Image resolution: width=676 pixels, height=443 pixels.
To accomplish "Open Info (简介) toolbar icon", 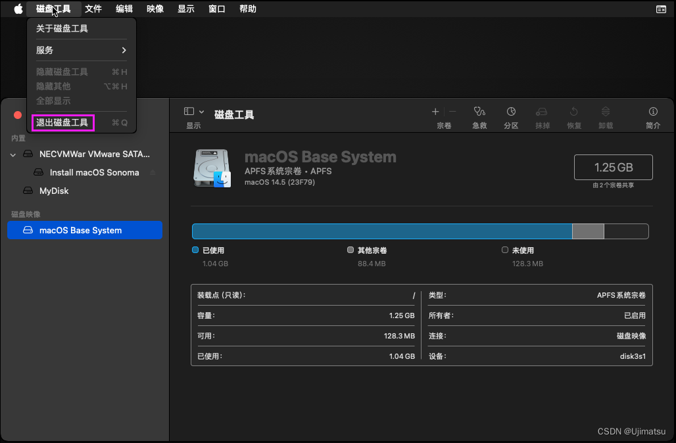I will [x=653, y=112].
